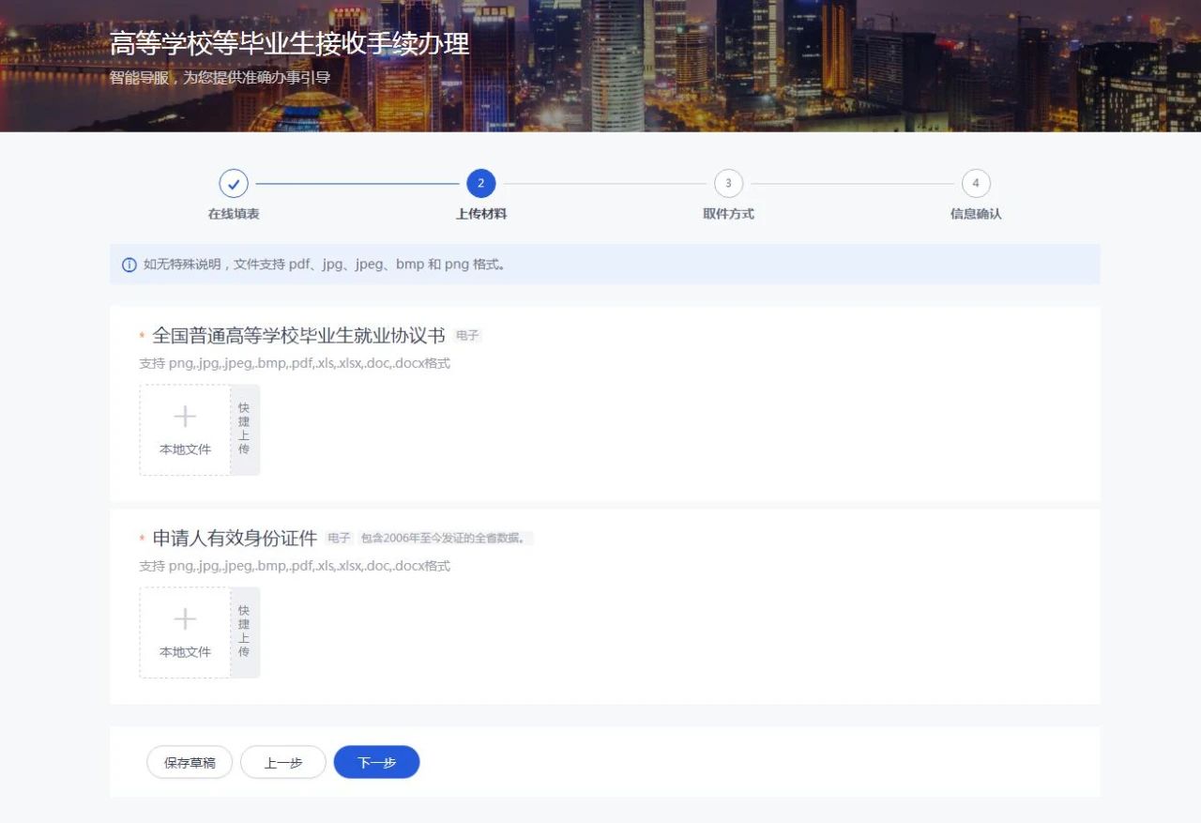This screenshot has height=823, width=1201.
Task: Click the checkmark icon for step 在线填表
Action: pos(234,184)
